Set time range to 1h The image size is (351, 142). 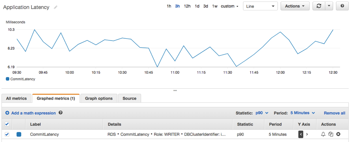click(169, 6)
